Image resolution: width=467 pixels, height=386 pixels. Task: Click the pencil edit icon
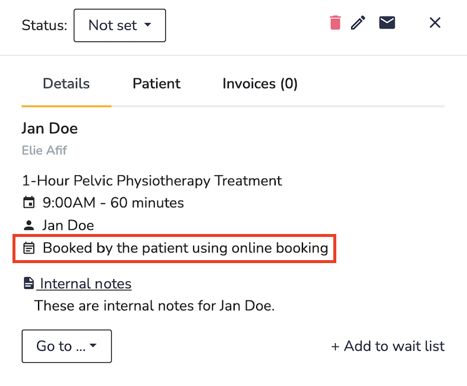(x=358, y=23)
